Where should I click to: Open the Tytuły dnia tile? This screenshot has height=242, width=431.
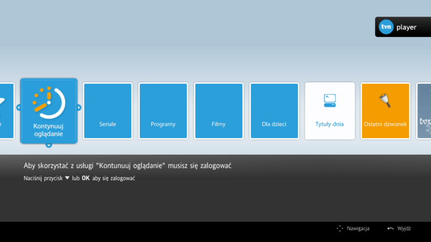click(x=330, y=111)
